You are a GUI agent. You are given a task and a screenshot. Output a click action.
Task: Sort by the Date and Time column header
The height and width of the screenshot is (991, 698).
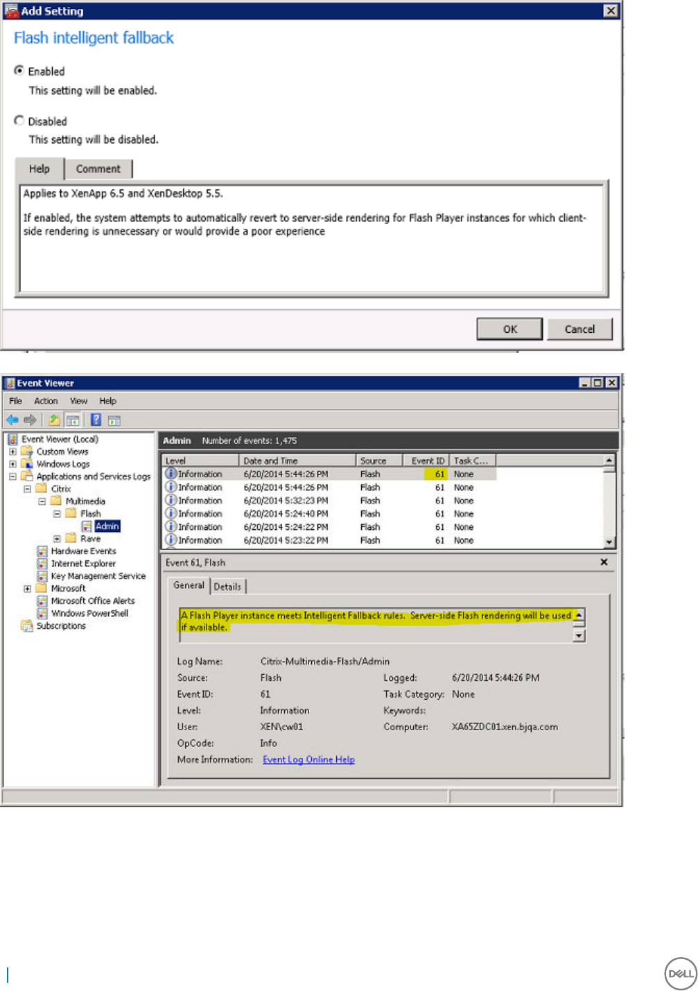(298, 460)
